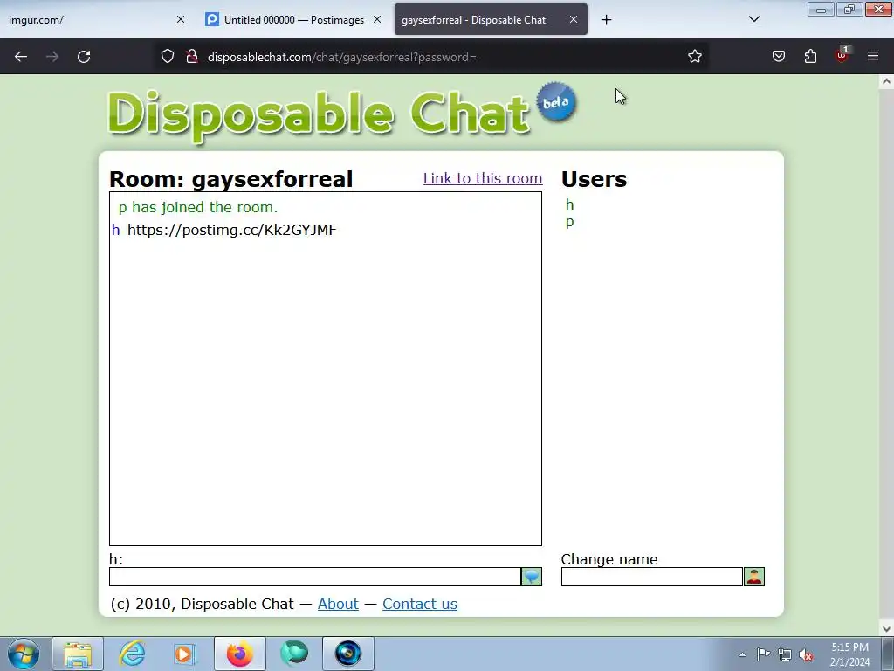Image resolution: width=894 pixels, height=671 pixels.
Task: Open the Windows Start menu
Action: [24, 654]
